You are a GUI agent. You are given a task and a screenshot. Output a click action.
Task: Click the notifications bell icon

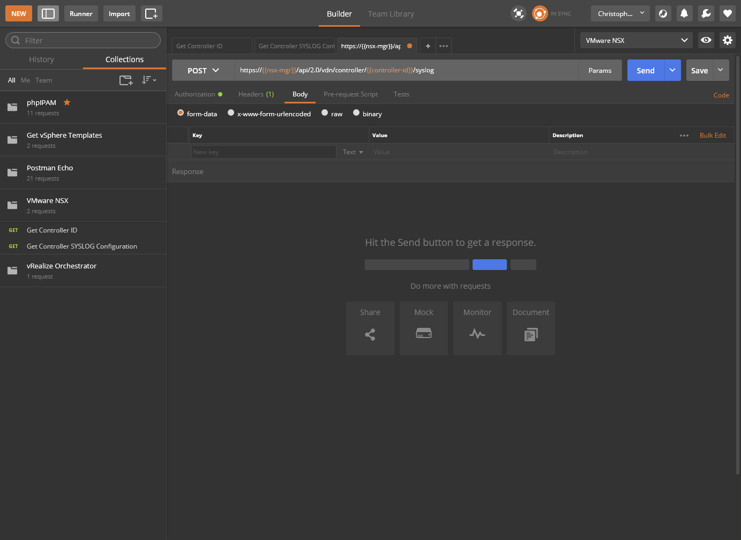pyautogui.click(x=684, y=13)
